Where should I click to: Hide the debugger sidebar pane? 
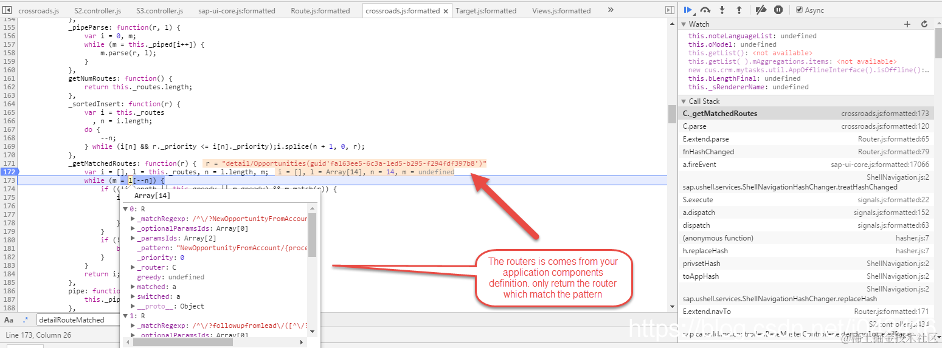[670, 10]
